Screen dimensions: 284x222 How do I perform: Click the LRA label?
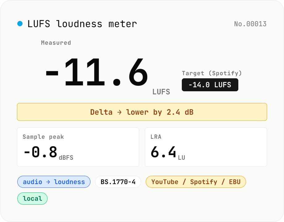(156, 137)
